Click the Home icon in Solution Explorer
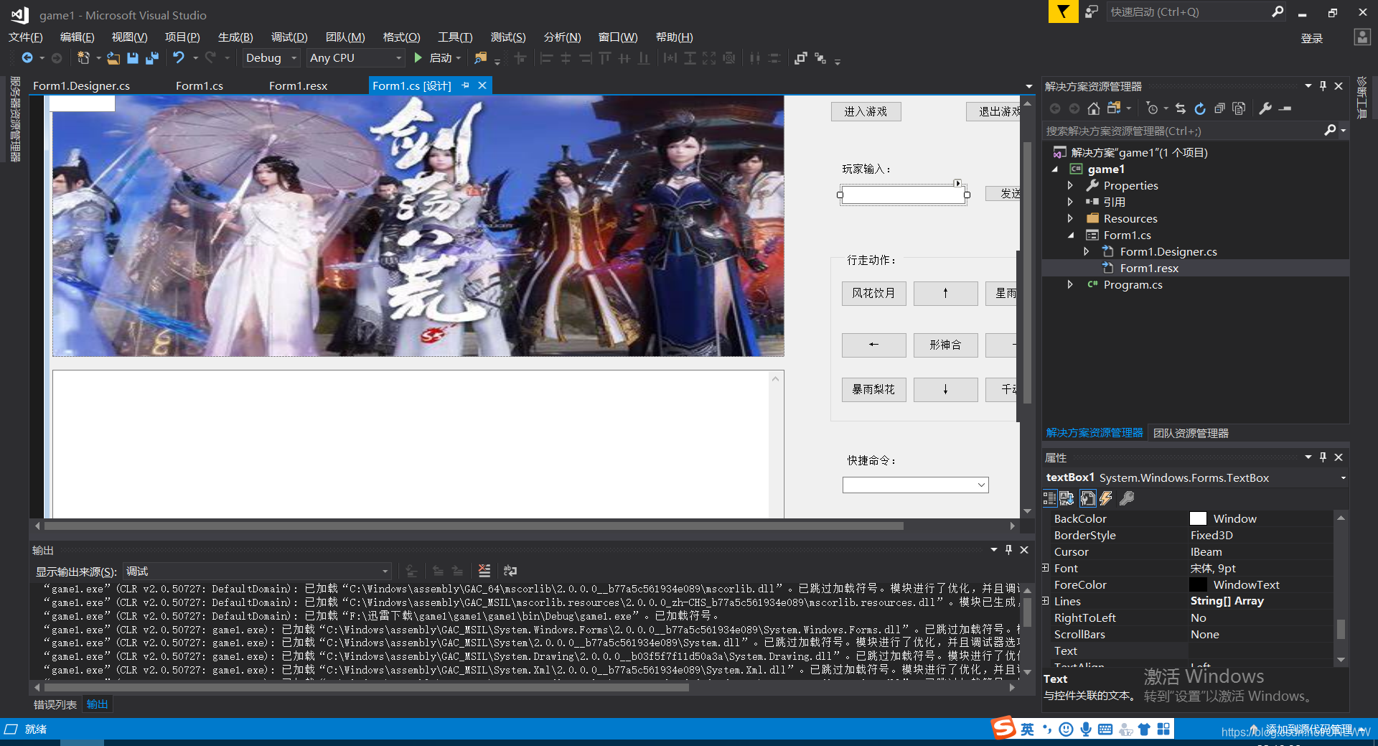 [1094, 108]
